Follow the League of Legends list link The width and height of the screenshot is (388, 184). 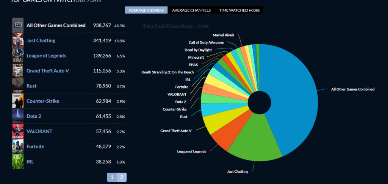click(x=46, y=56)
